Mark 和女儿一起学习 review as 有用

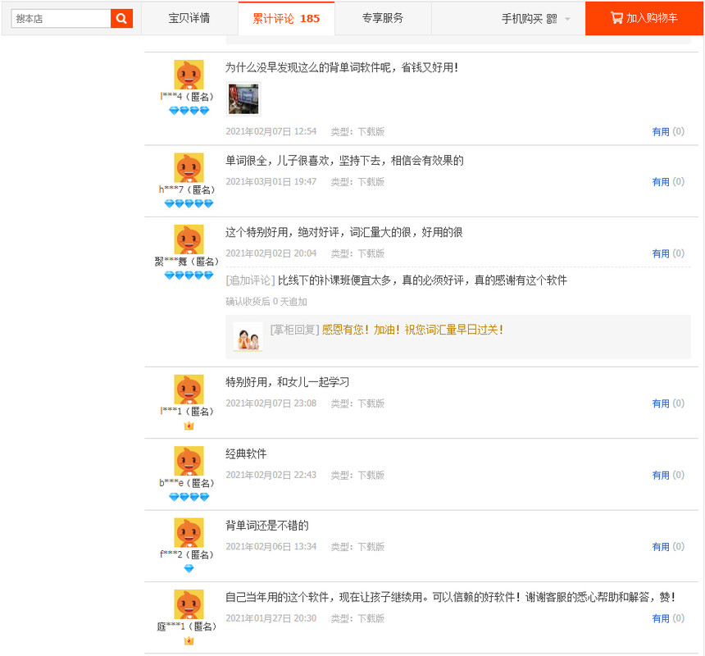pos(661,403)
